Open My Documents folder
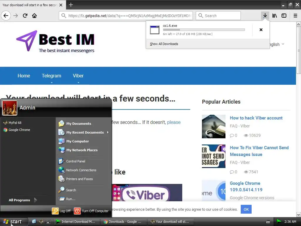The image size is (301, 226). (75, 123)
